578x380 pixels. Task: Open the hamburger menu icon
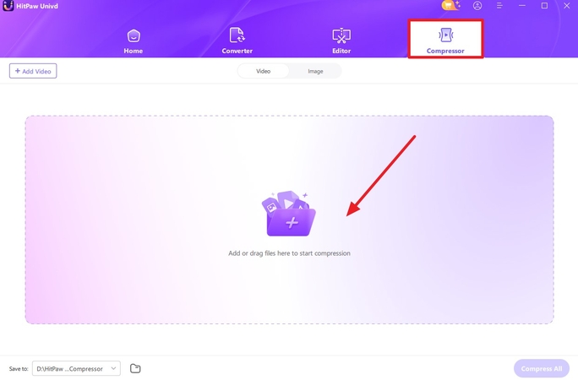pos(499,6)
